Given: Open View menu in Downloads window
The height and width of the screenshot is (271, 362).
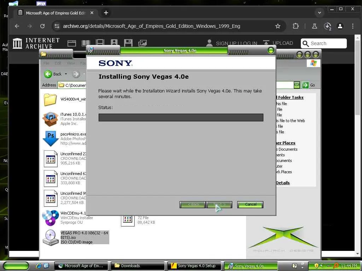Looking at the screenshot, I should coord(71,63).
